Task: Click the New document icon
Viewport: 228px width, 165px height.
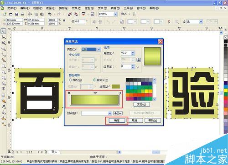Action: 5,14
